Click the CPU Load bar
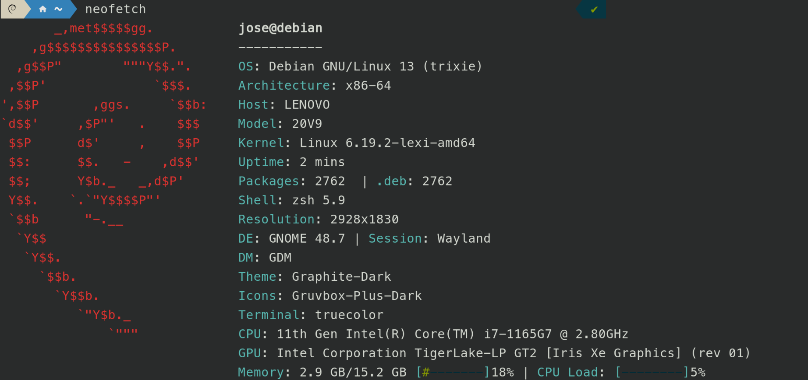Image resolution: width=808 pixels, height=380 pixels. (652, 373)
